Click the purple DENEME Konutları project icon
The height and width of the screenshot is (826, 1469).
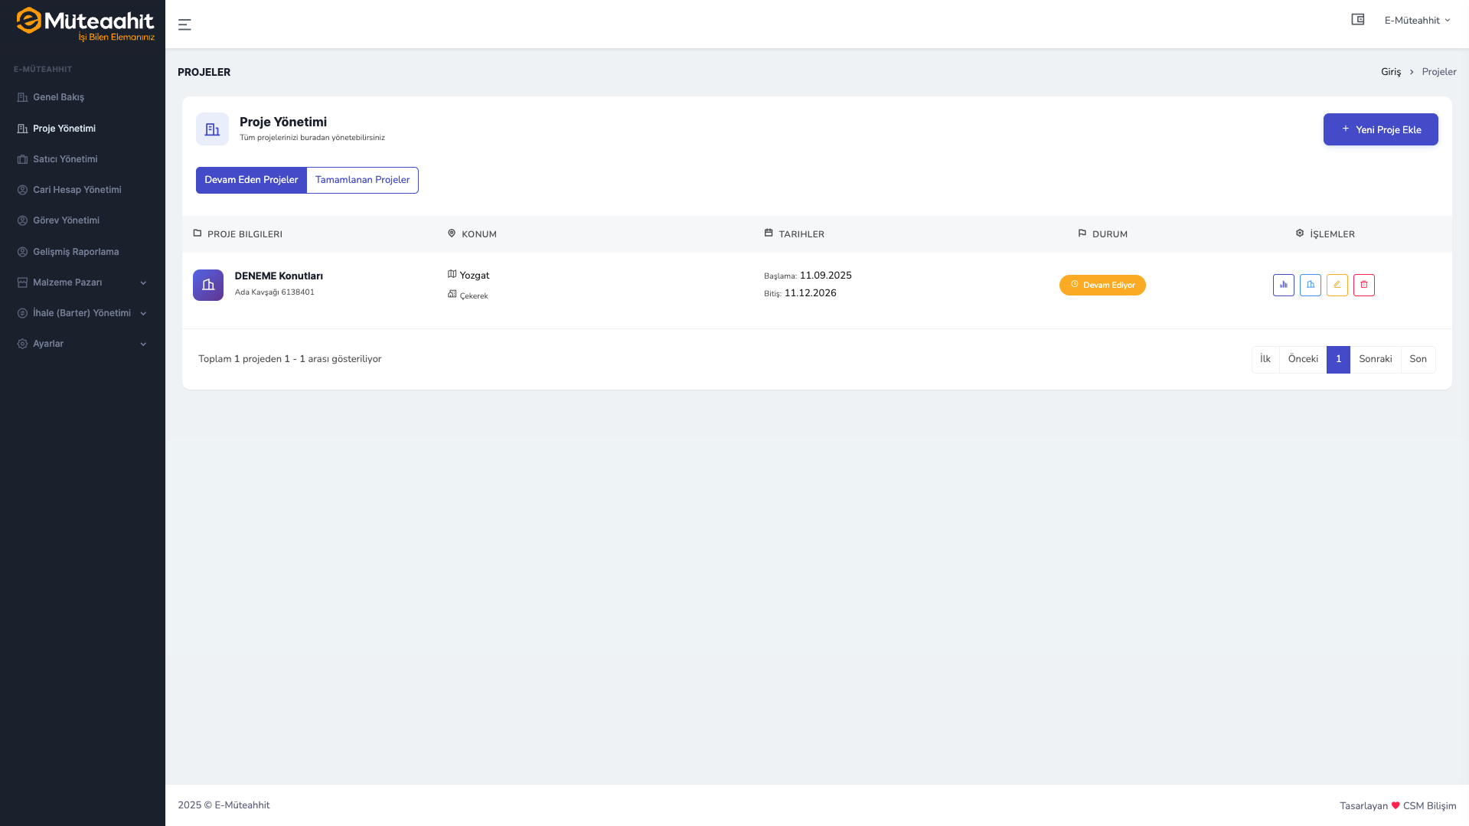208,285
